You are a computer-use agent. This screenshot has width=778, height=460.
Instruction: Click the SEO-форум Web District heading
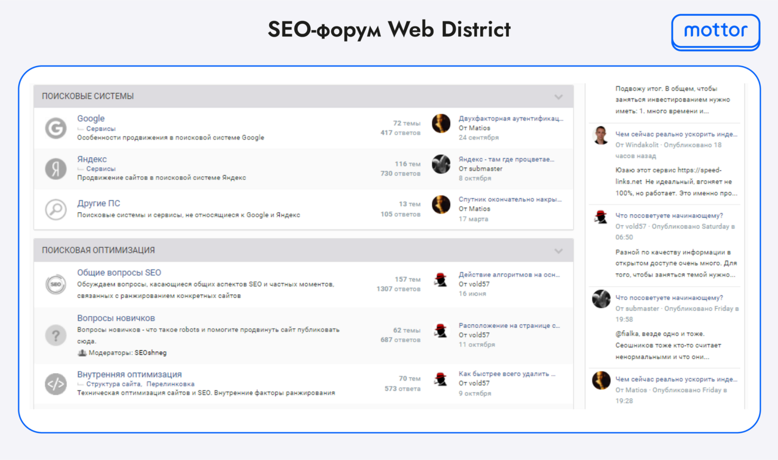(x=389, y=29)
